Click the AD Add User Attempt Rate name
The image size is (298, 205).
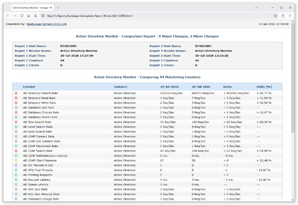(x=41, y=194)
